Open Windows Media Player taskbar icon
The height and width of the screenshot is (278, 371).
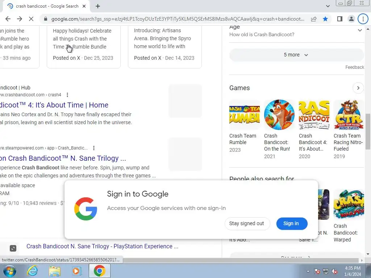pos(77,271)
